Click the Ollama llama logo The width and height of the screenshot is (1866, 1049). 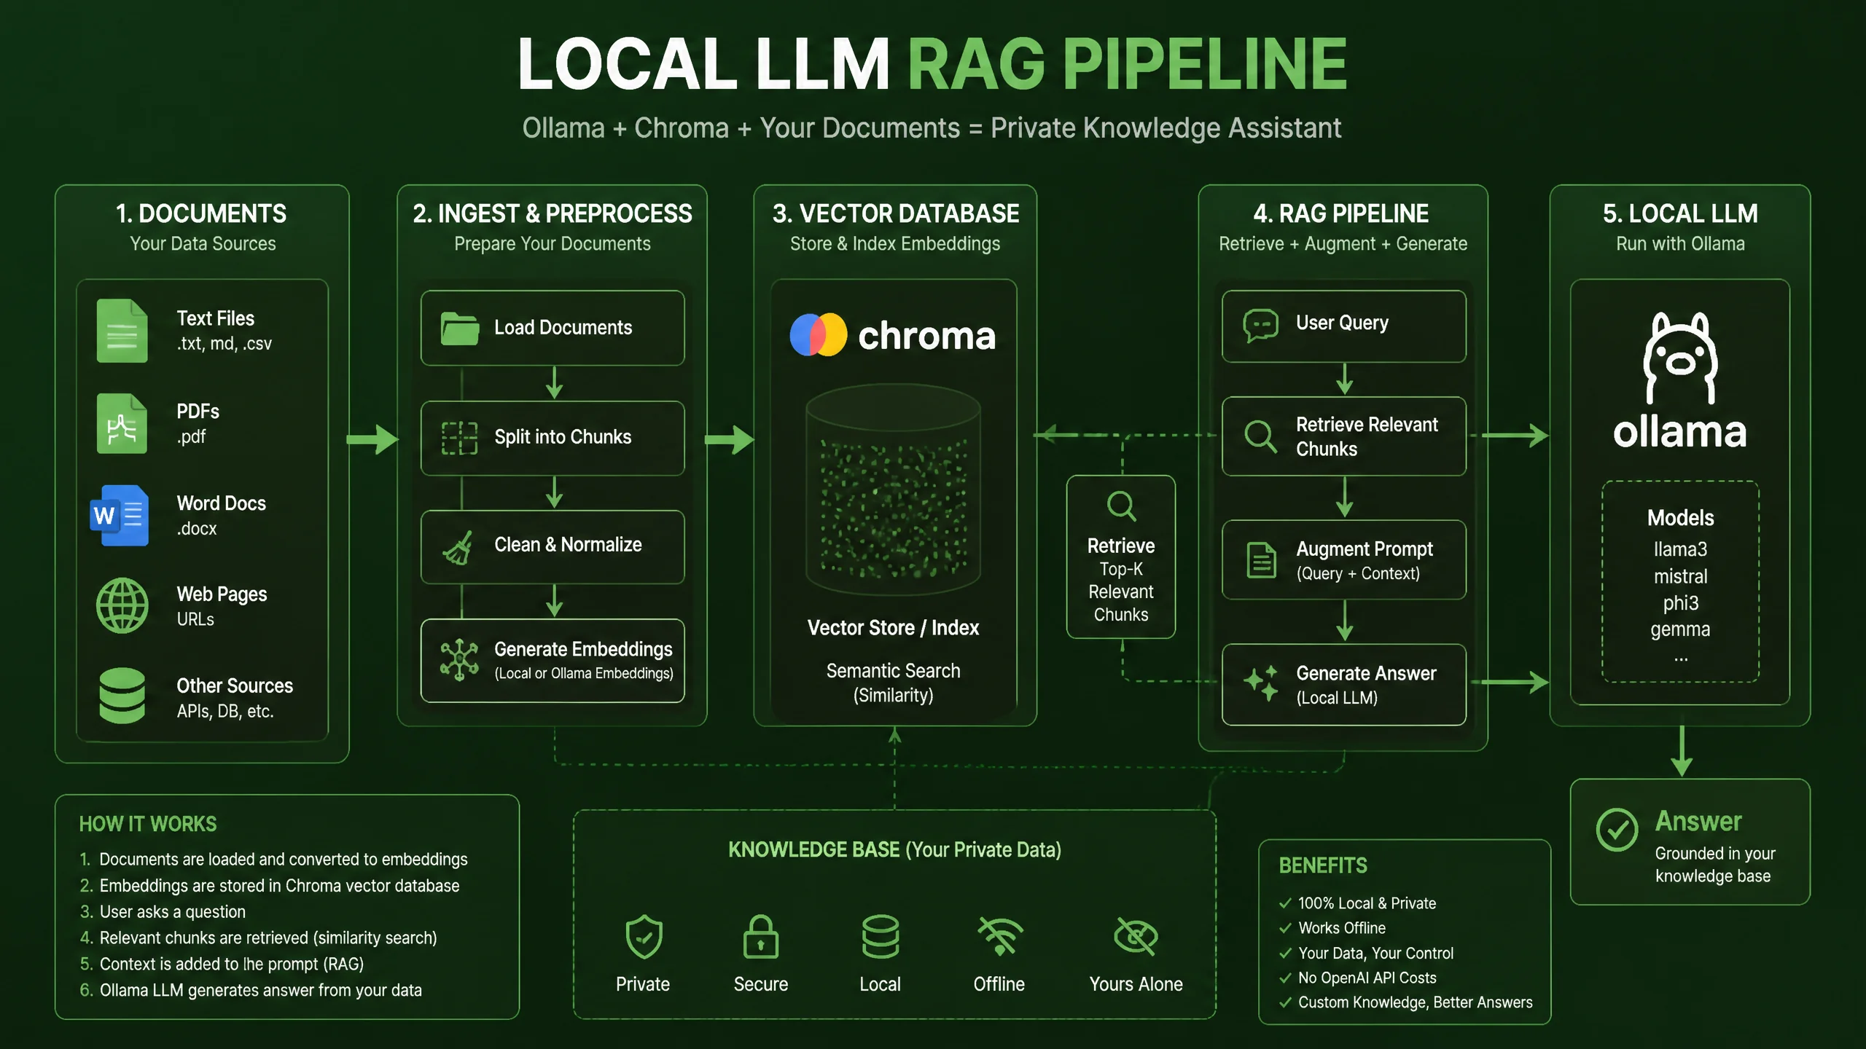click(x=1680, y=358)
